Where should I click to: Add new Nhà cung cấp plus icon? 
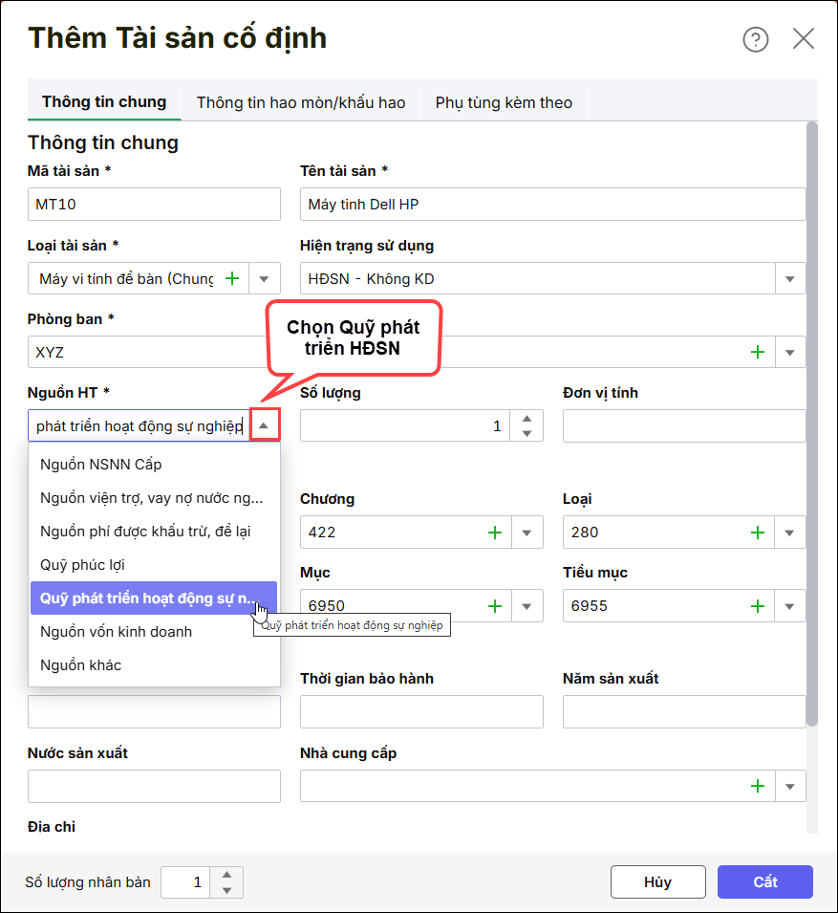click(x=758, y=786)
